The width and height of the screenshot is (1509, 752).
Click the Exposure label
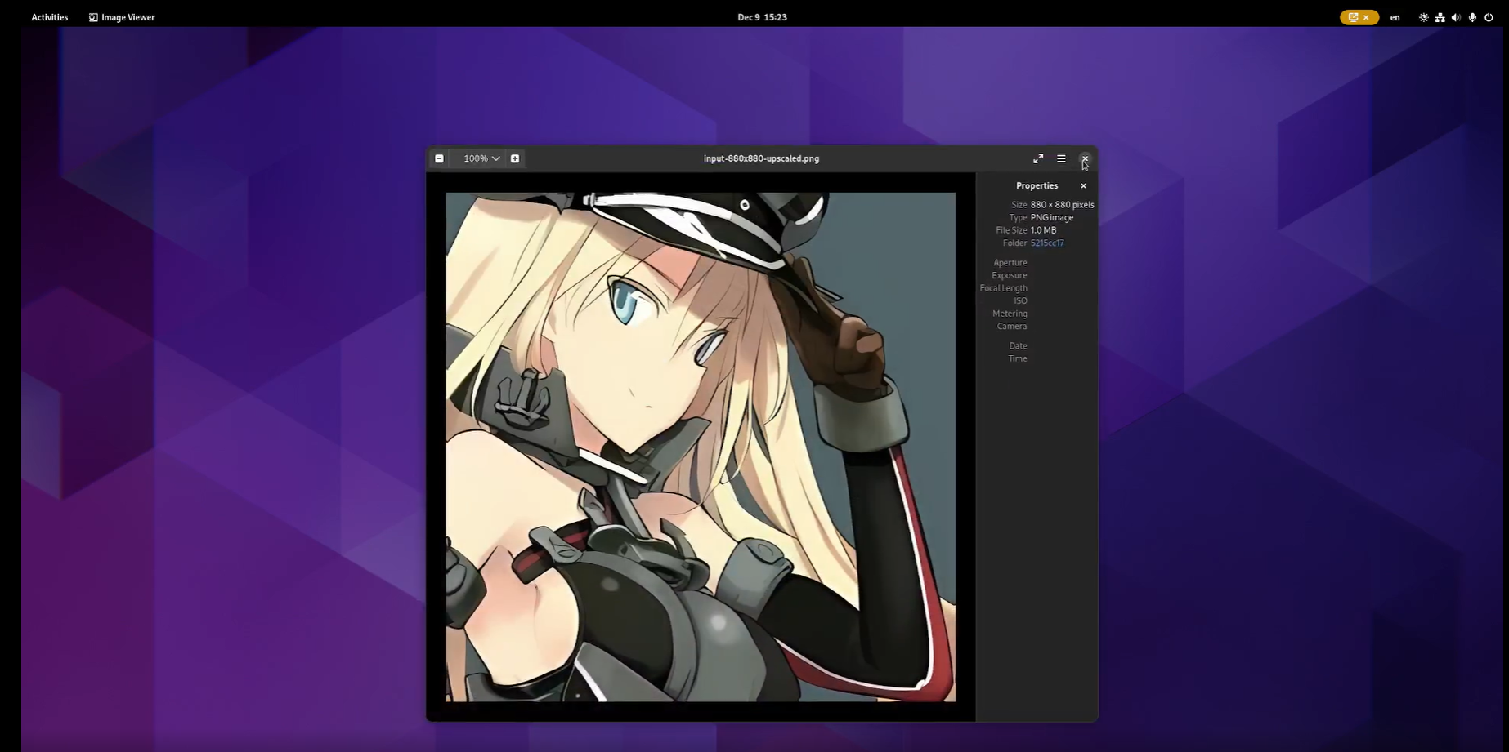(x=1009, y=276)
